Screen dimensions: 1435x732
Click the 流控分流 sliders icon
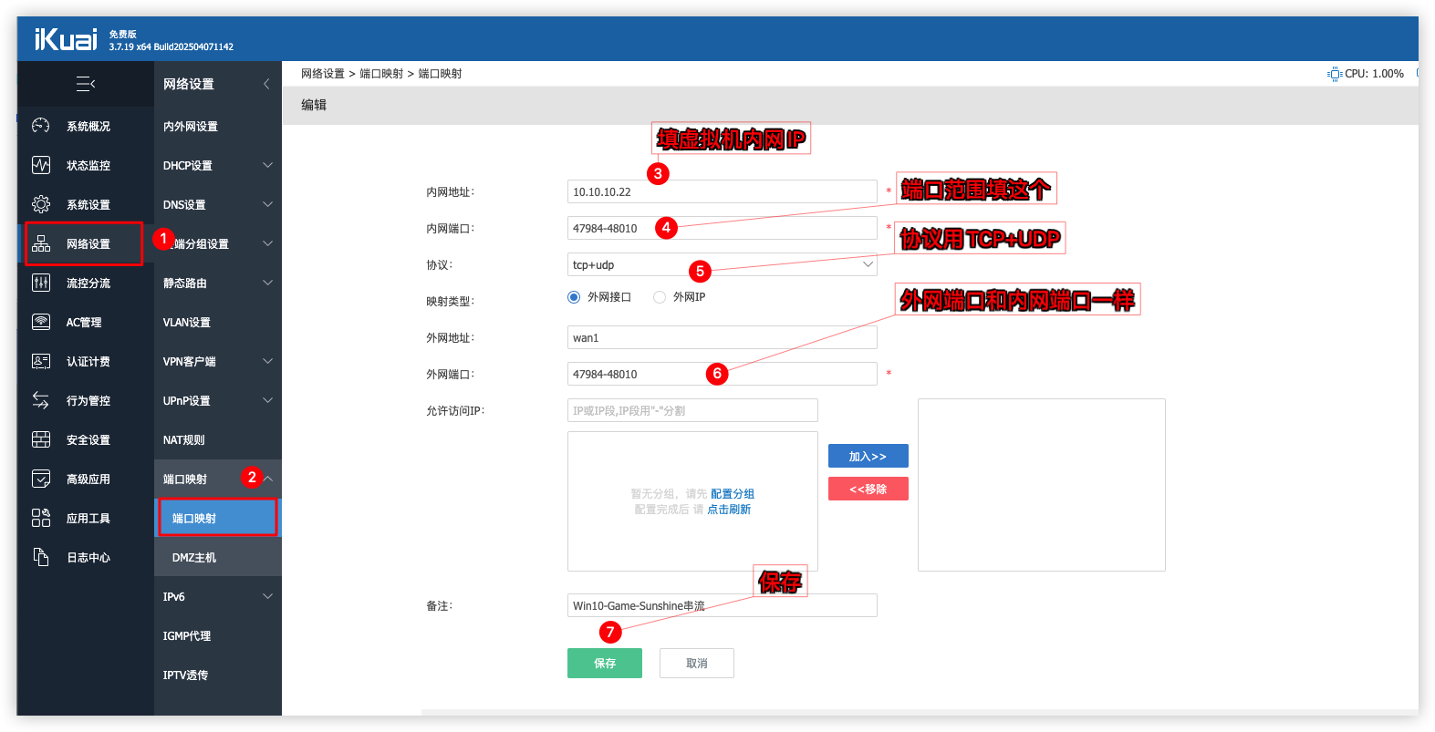click(x=41, y=283)
